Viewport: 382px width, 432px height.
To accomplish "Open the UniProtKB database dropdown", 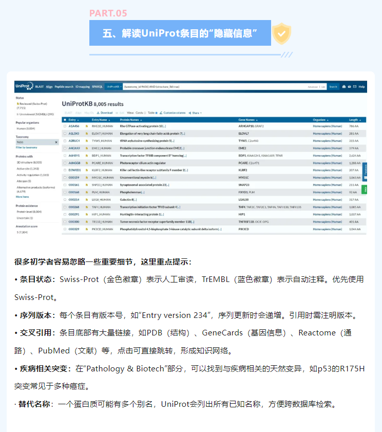I will [x=114, y=86].
